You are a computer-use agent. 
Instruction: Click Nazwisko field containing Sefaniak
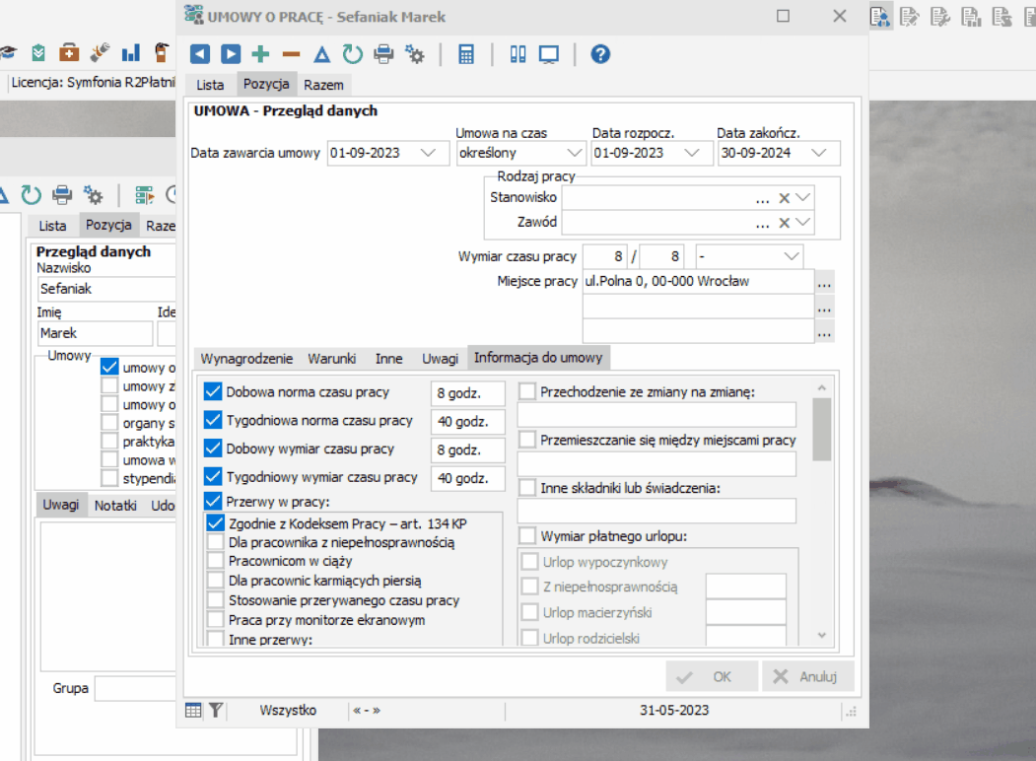pos(106,290)
